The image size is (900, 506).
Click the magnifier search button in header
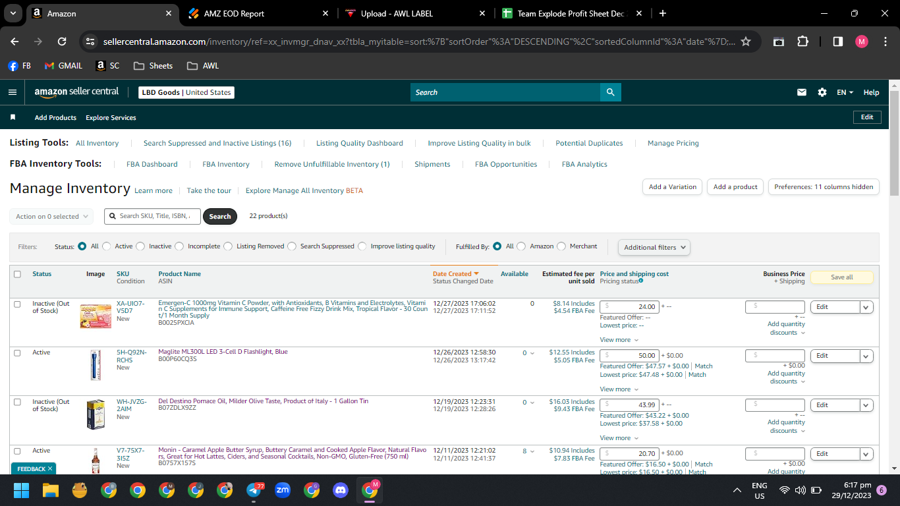tap(611, 92)
